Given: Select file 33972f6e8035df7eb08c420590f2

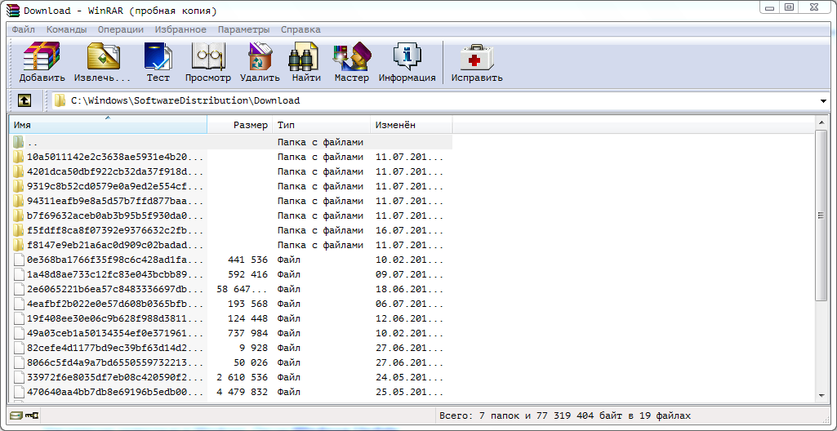Looking at the screenshot, I should point(115,378).
